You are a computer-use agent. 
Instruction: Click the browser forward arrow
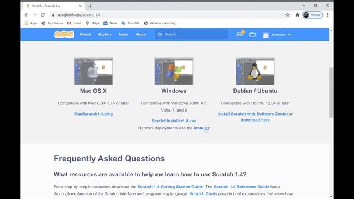[x=34, y=15]
